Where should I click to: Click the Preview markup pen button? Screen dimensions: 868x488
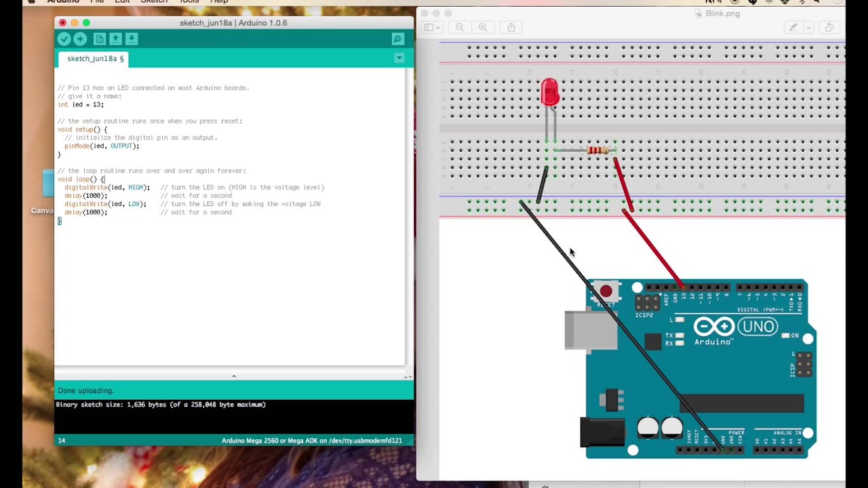[793, 28]
